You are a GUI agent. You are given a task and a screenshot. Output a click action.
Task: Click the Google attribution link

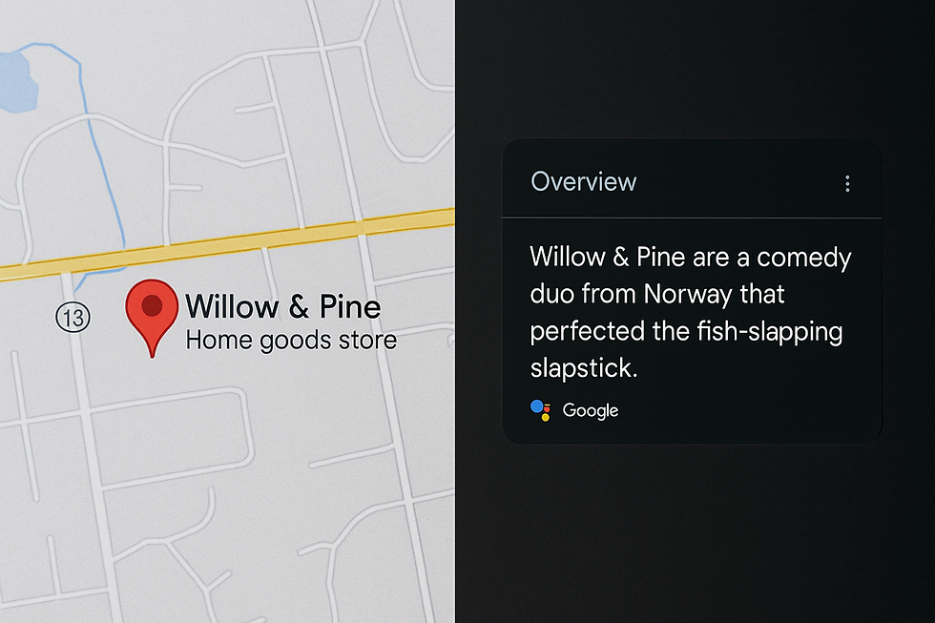click(590, 410)
